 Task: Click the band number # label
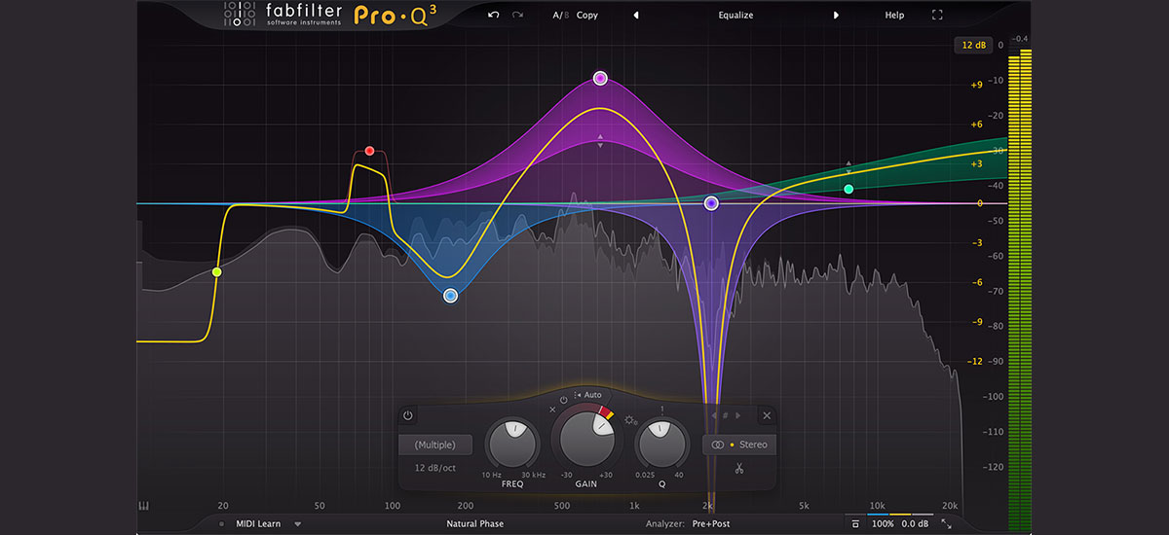[726, 415]
